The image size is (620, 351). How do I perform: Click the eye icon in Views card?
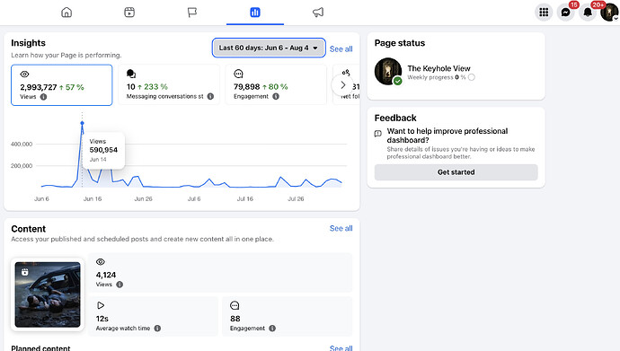coord(24,75)
